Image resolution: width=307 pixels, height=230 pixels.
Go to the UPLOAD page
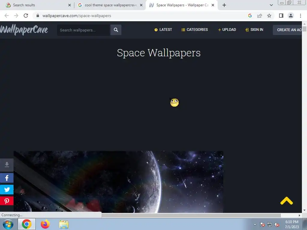227,30
